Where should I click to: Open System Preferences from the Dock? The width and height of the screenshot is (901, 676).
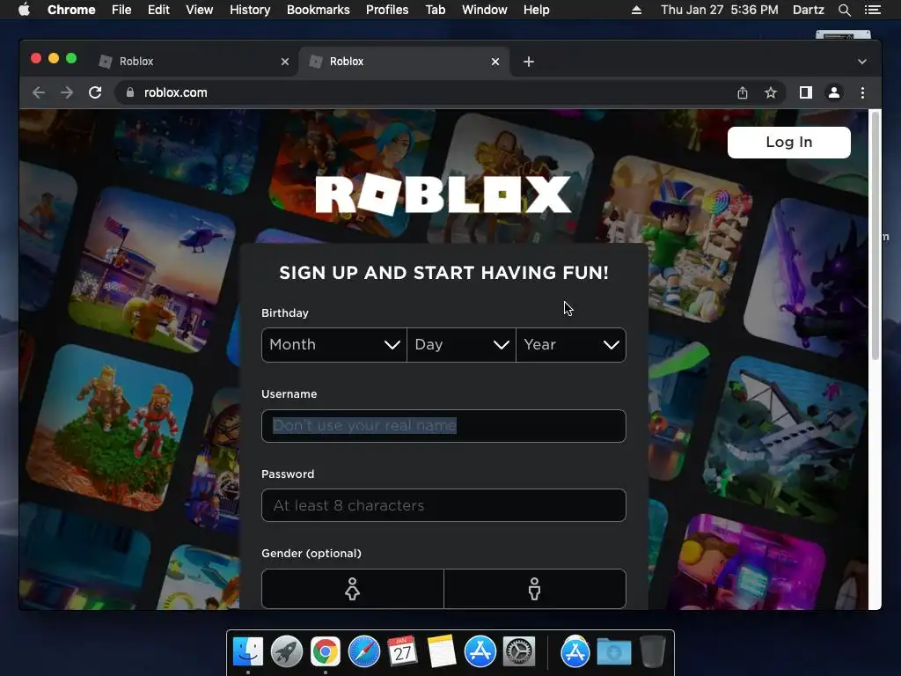(519, 652)
